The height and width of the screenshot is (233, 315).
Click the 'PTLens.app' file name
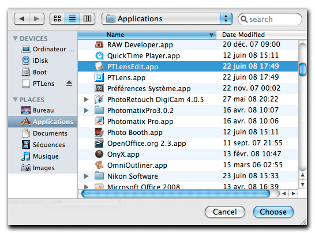126,78
